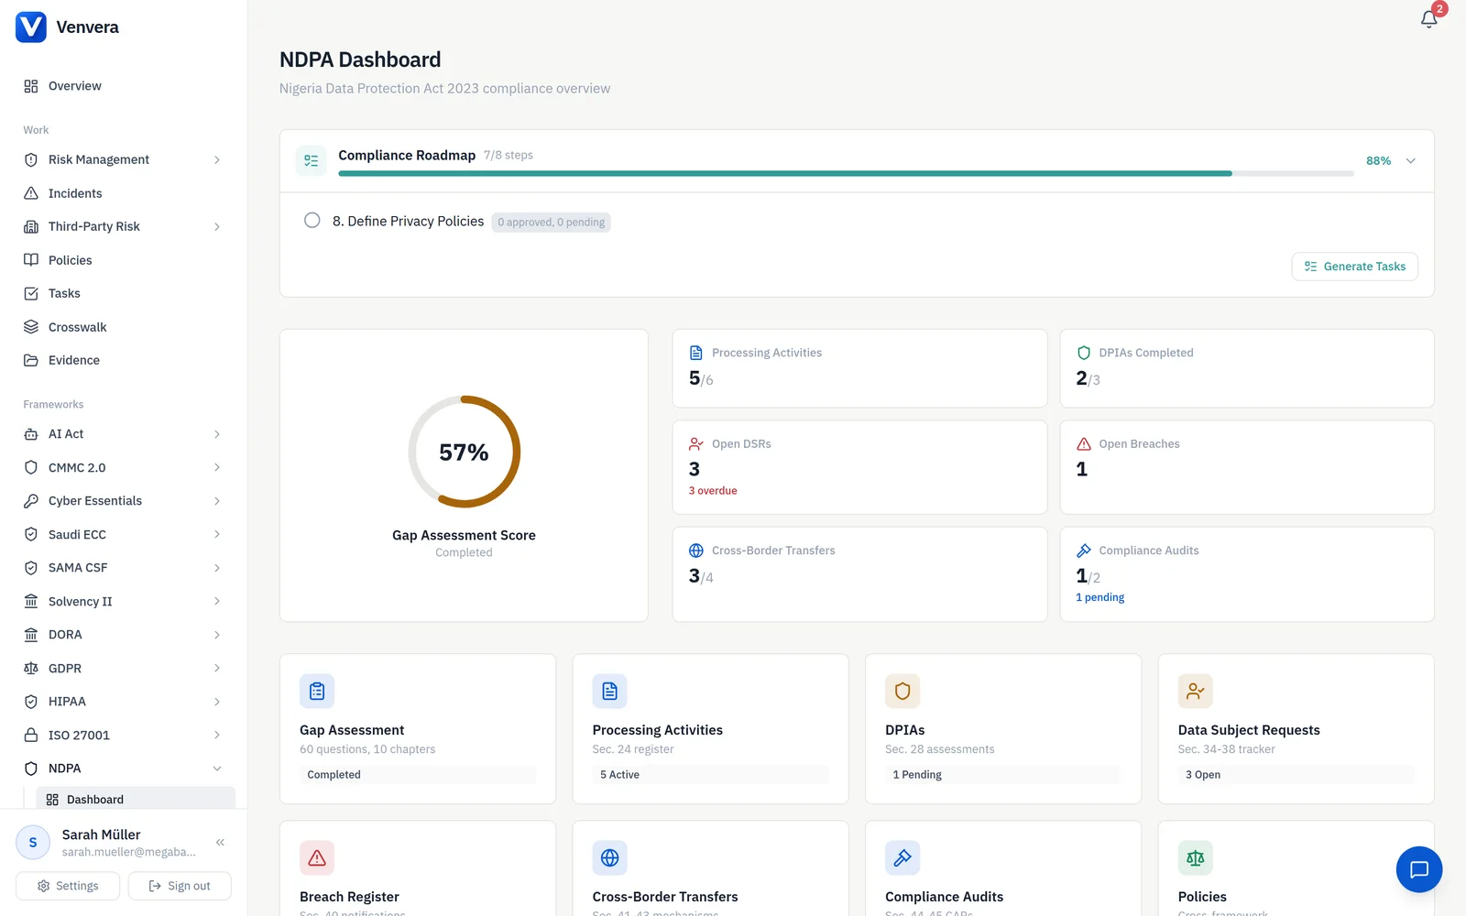Click the Evidence folder icon
This screenshot has width=1466, height=916.
pos(31,360)
